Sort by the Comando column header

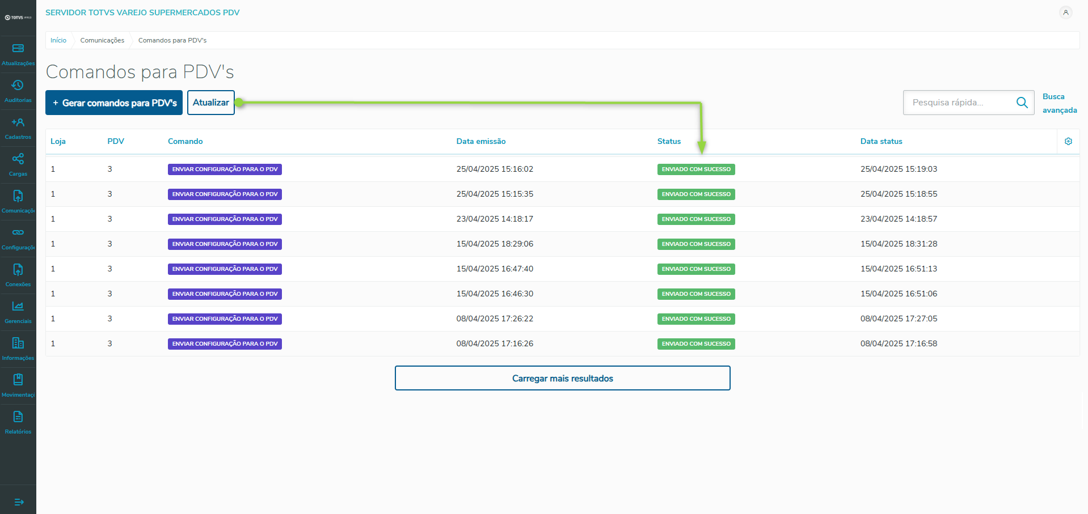pyautogui.click(x=185, y=142)
